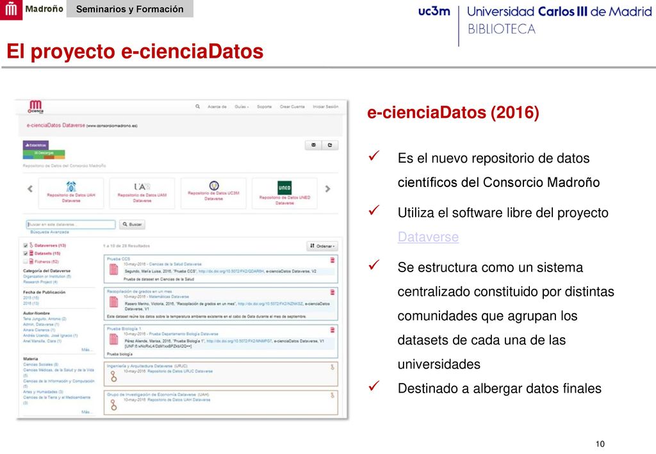Expand Más under Materia
Viewport: 656px width, 454px height.
click(86, 412)
